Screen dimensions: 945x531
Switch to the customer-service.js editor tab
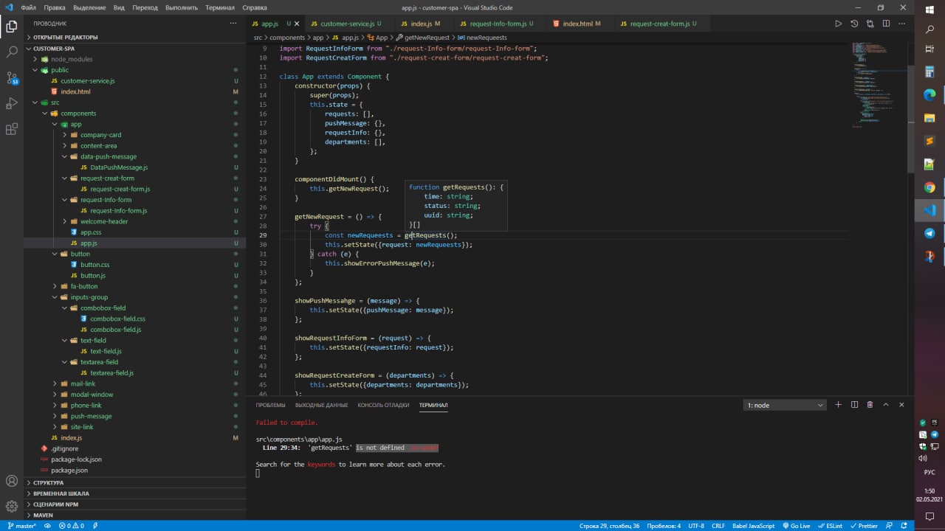346,24
